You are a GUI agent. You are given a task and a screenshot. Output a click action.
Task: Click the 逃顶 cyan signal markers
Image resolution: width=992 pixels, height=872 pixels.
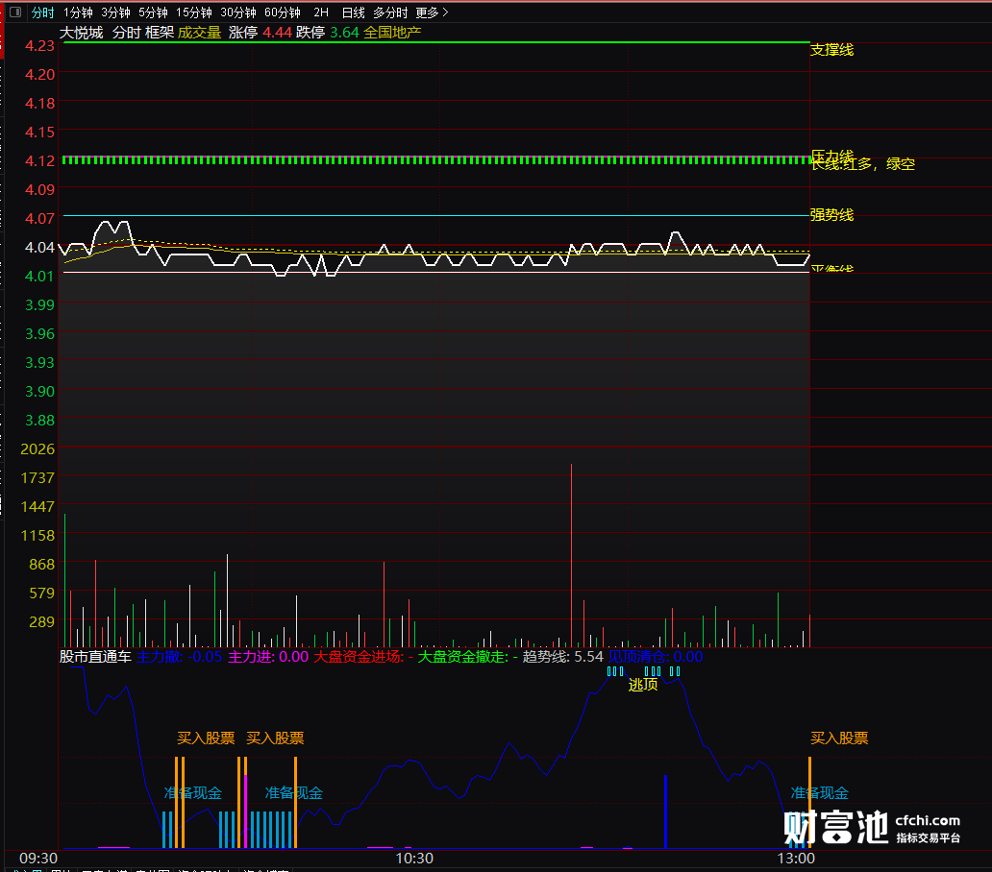coord(643,671)
